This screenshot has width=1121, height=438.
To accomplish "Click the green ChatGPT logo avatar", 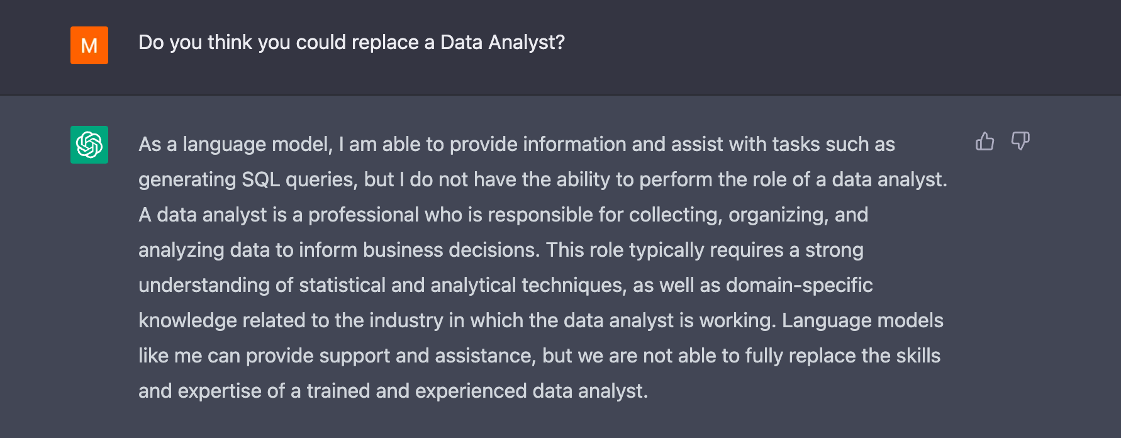I will [x=89, y=145].
